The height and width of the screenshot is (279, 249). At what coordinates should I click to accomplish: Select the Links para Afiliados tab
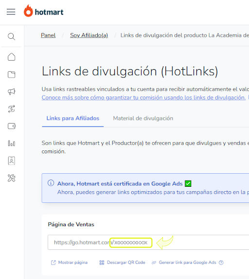[x=73, y=118]
